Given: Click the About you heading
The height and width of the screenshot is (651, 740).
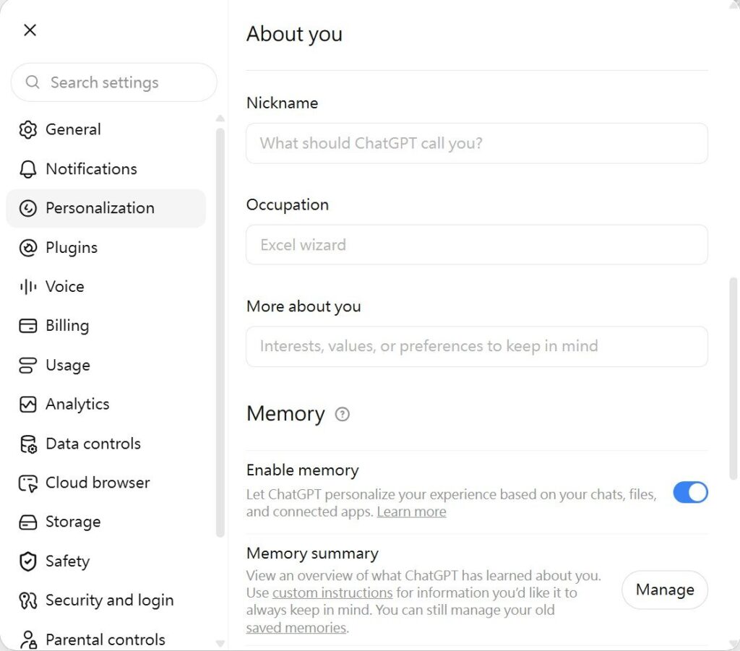Looking at the screenshot, I should point(295,34).
